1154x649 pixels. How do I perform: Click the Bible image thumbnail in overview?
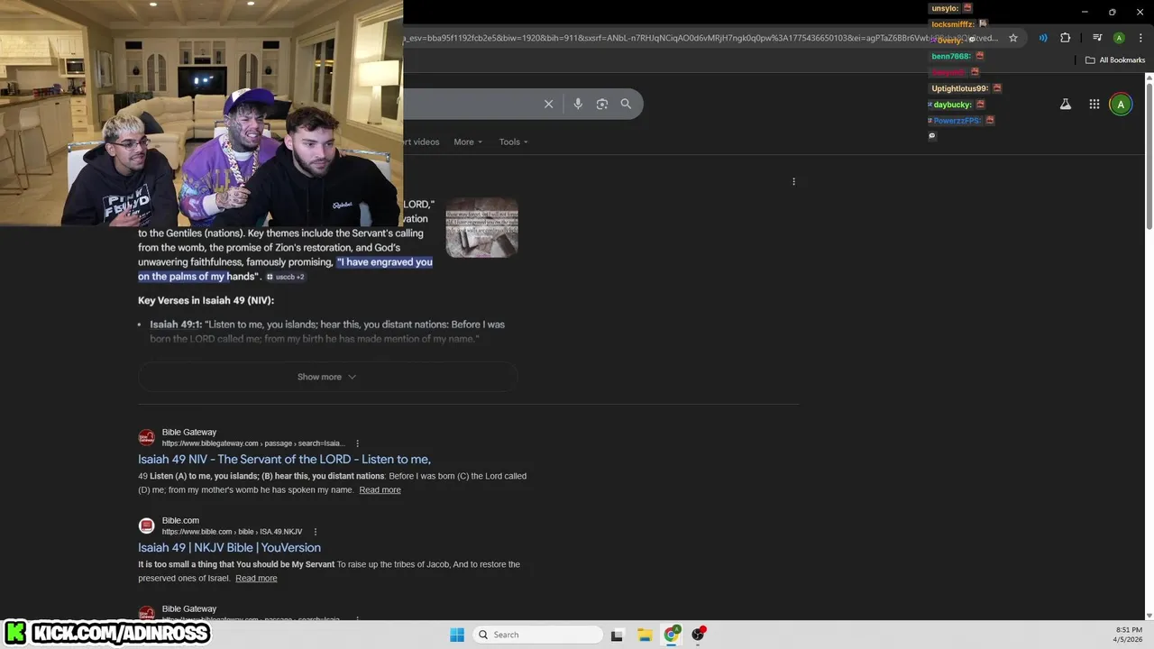[x=481, y=227]
